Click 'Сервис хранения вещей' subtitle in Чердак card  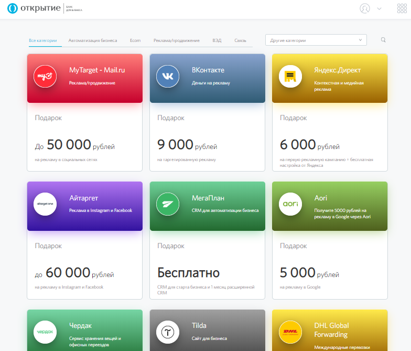click(95, 342)
